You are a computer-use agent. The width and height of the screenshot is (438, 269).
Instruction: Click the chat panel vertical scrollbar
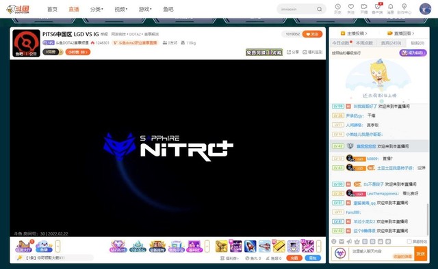427,219
